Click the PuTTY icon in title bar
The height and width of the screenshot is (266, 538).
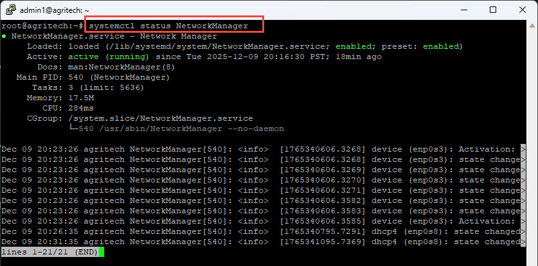(9, 10)
